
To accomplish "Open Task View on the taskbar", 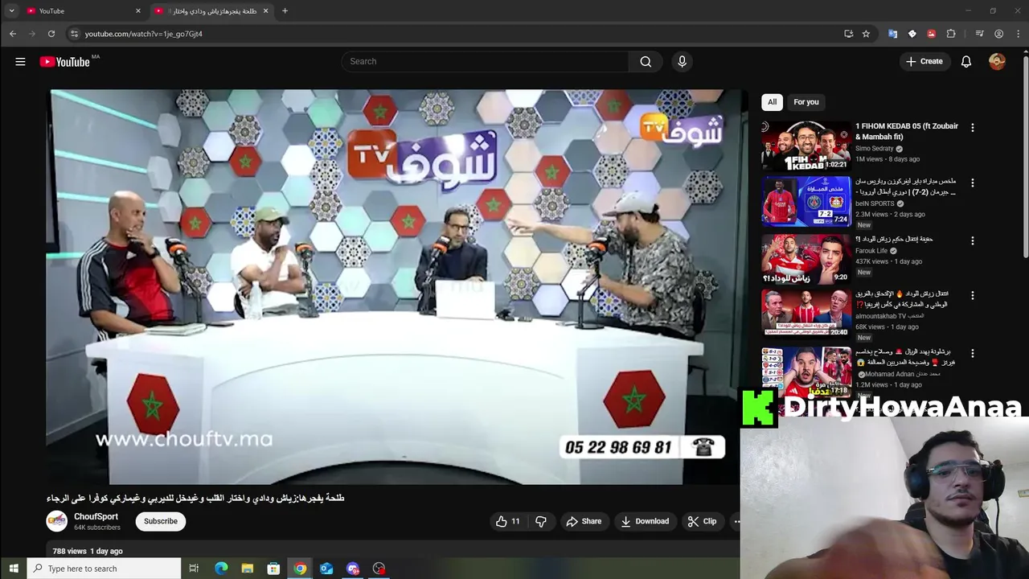I will 194,569.
